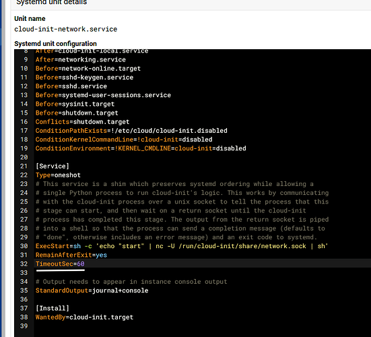Click line number 39 in gutter
The width and height of the screenshot is (371, 337).
[x=24, y=326]
